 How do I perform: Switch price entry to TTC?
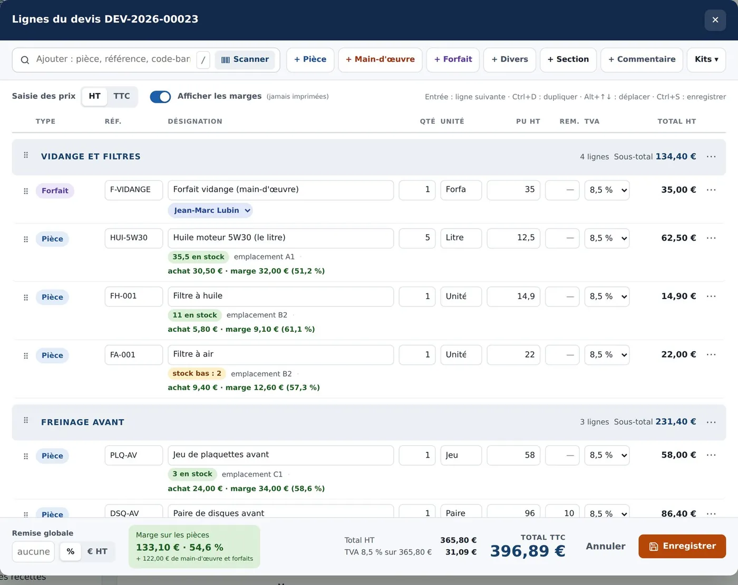[x=122, y=96]
